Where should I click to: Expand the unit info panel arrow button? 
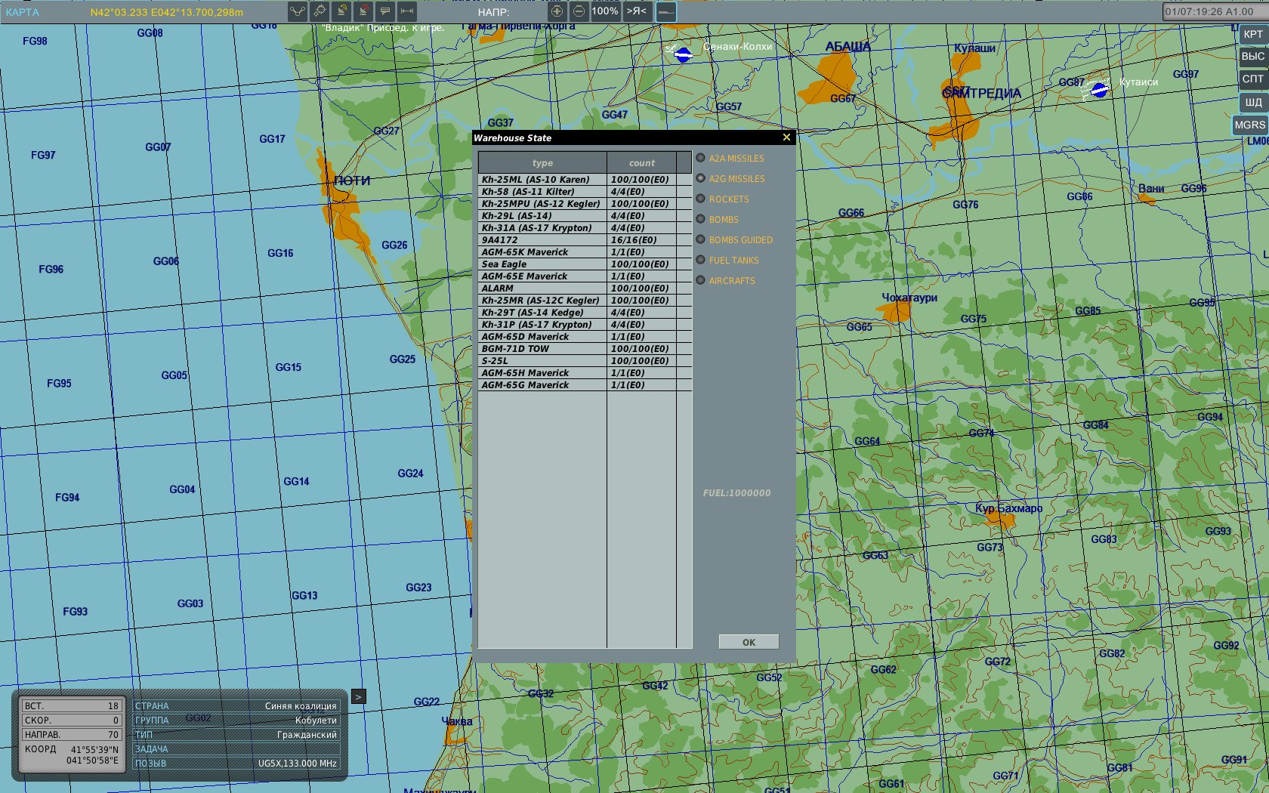359,696
